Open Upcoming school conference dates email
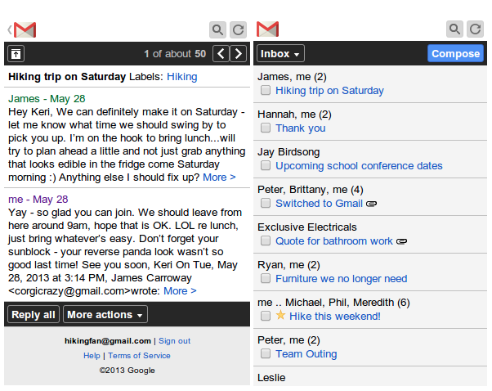Viewport: 492px width, 391px height. coord(359,166)
